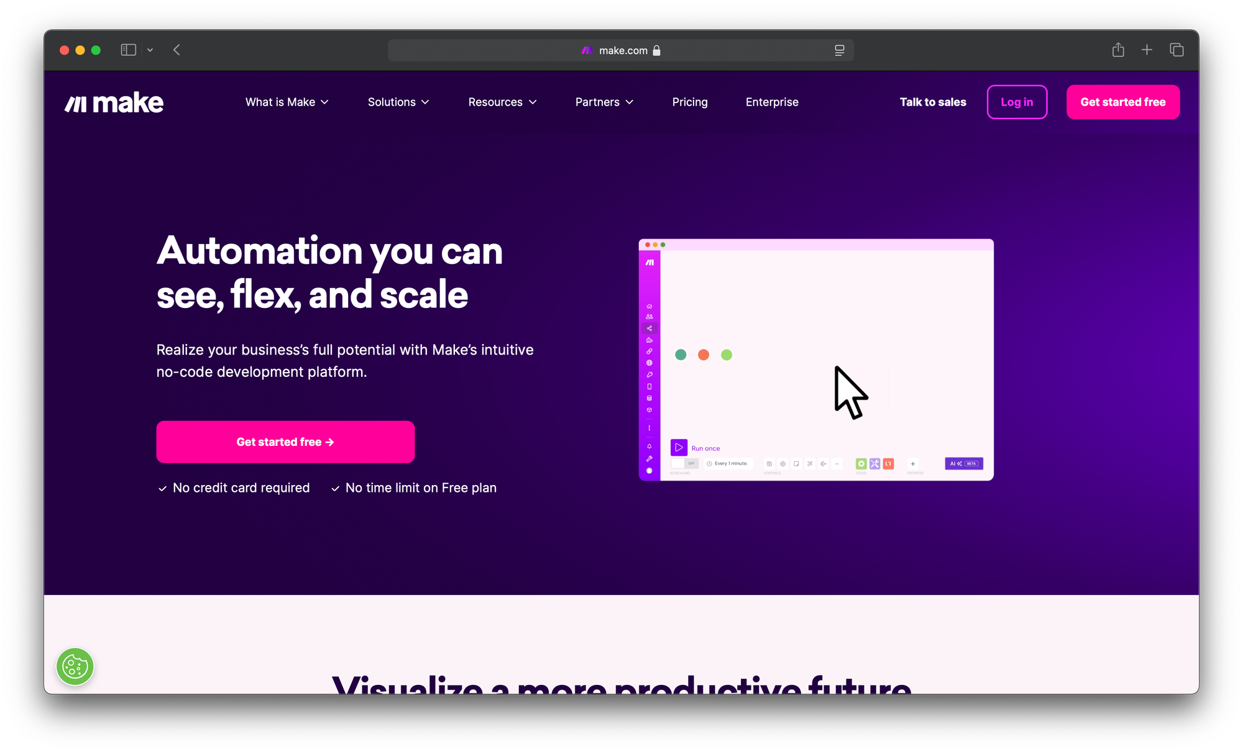Click the Safari share icon
The height and width of the screenshot is (752, 1243).
pos(1118,50)
